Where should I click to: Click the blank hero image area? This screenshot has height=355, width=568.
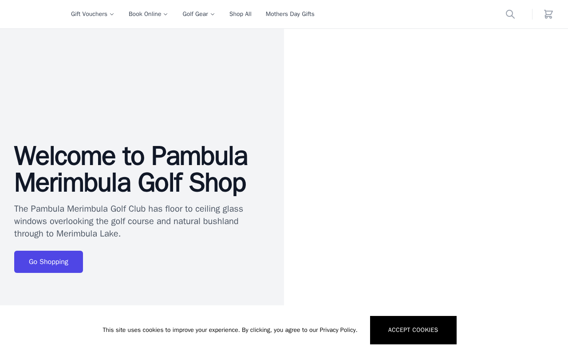point(426,167)
